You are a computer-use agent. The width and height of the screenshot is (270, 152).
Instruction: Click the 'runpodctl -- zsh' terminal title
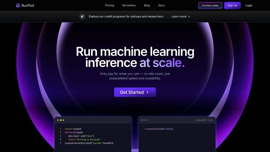point(204,120)
